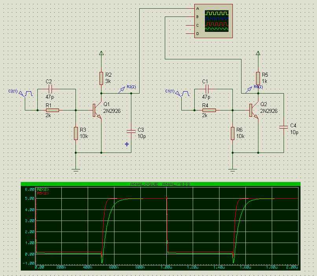This screenshot has width=317, height=276.
Task: Click the 2k resistor R4
Action: pos(209,110)
